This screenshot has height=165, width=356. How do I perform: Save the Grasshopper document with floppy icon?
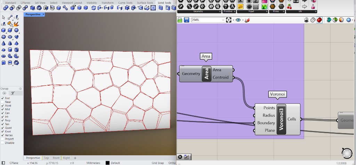click(186, 20)
